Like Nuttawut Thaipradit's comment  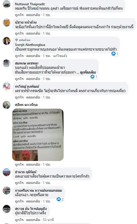tap(19, 15)
